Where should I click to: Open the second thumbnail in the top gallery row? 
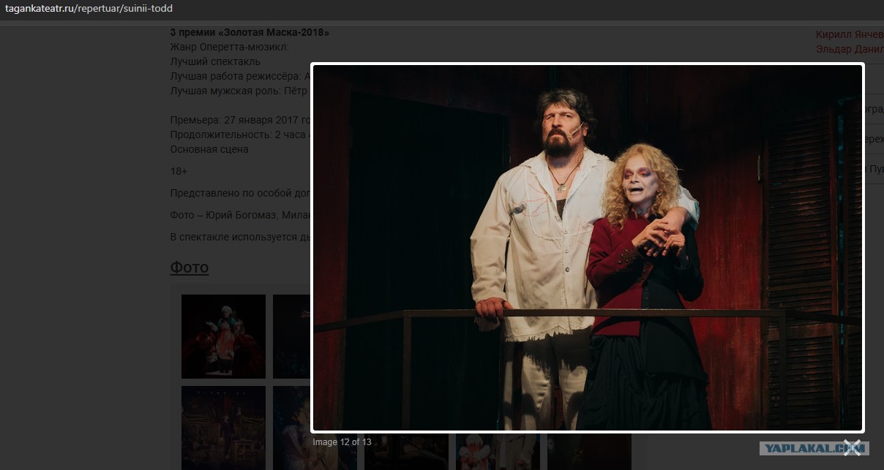click(x=291, y=336)
